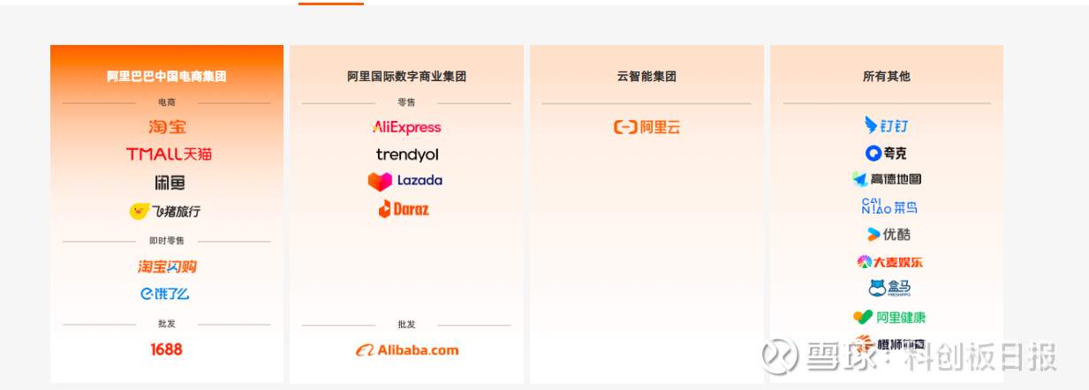Click the Taobao logo
Image resolution: width=1089 pixels, height=390 pixels.
[x=167, y=127]
